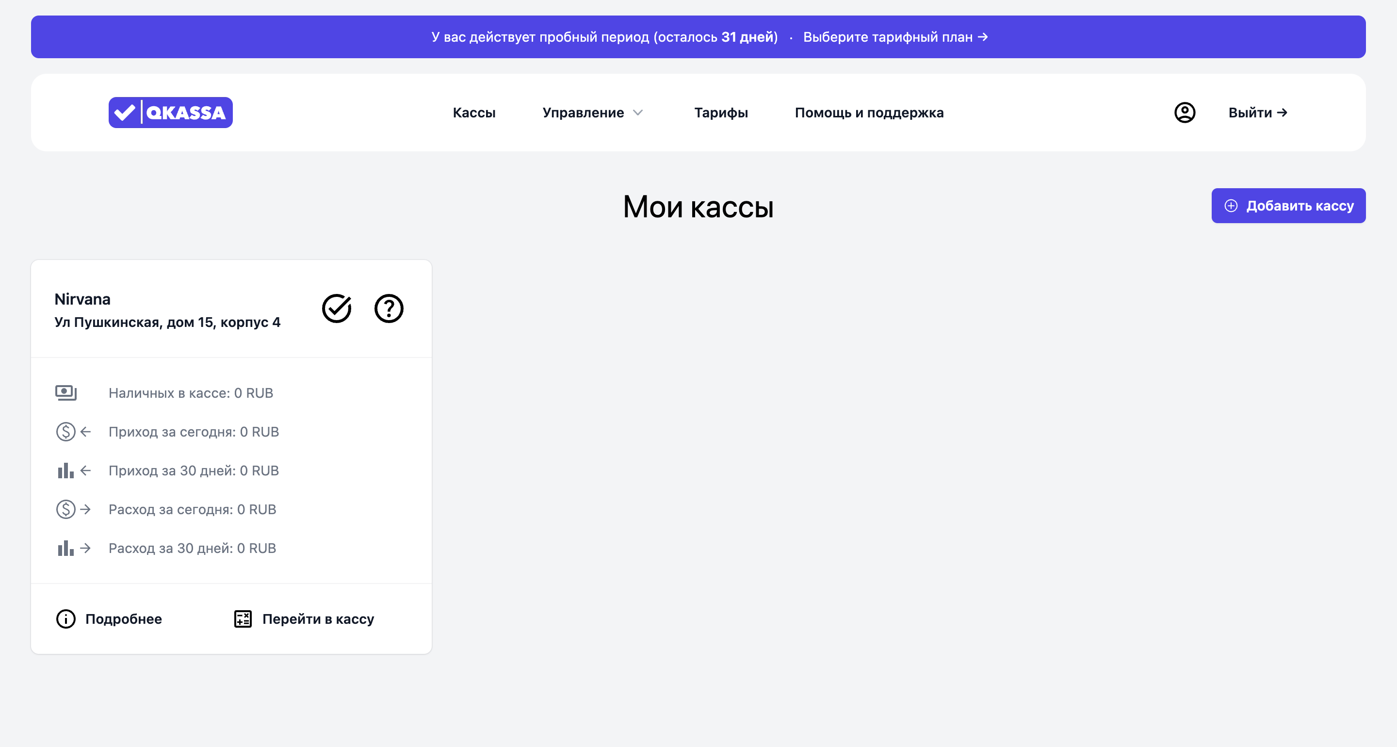
Task: Open Помощь и поддержка section
Action: coord(869,113)
